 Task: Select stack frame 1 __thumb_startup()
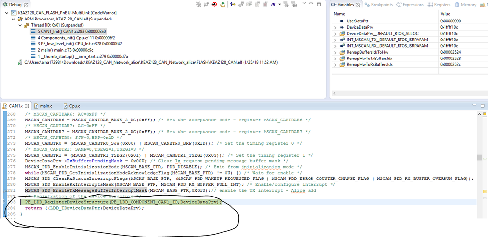[79, 56]
